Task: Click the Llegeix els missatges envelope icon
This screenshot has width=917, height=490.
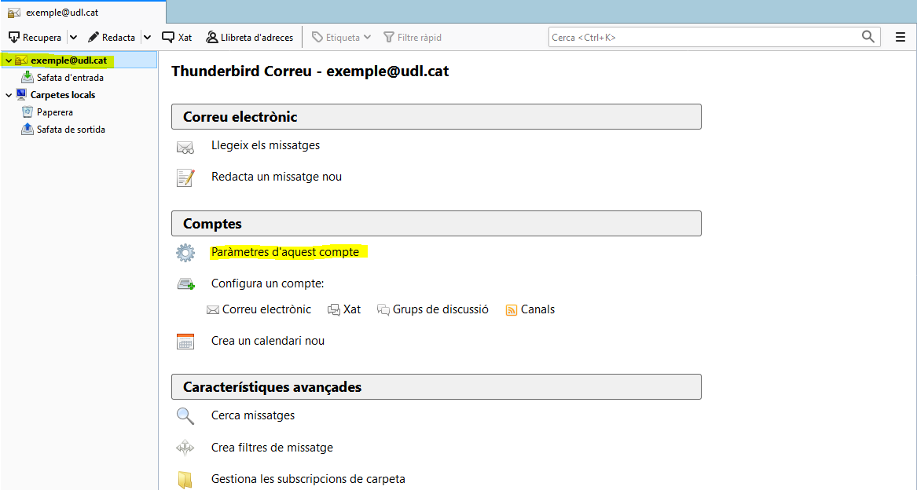Action: click(185, 148)
